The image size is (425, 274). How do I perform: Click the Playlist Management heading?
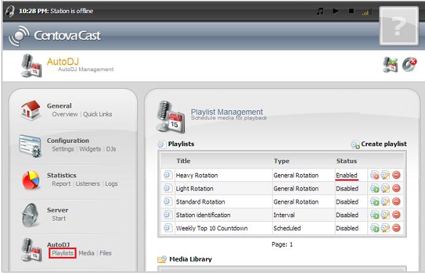coord(227,112)
